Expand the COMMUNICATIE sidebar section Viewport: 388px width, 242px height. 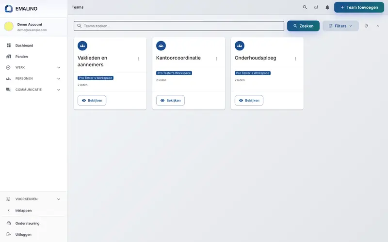tap(33, 90)
